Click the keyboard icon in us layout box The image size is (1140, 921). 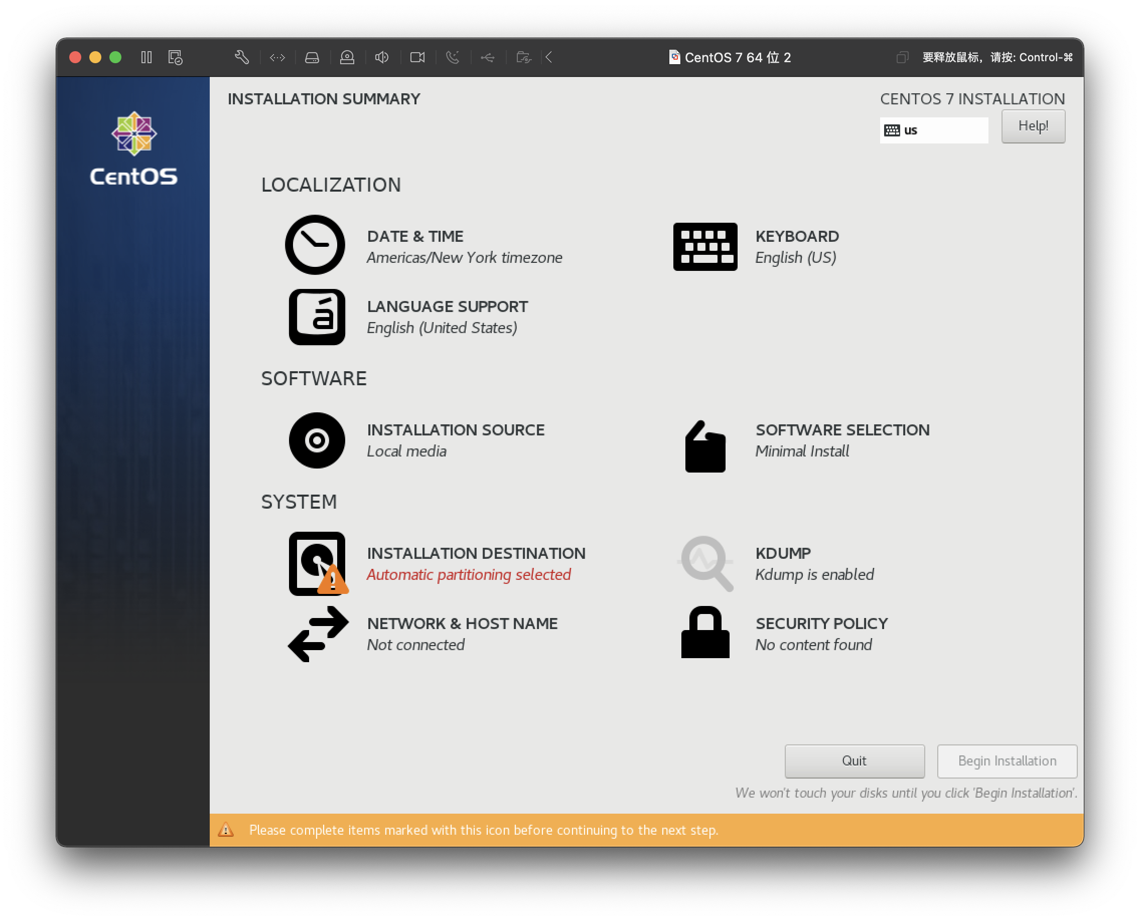[x=892, y=130]
